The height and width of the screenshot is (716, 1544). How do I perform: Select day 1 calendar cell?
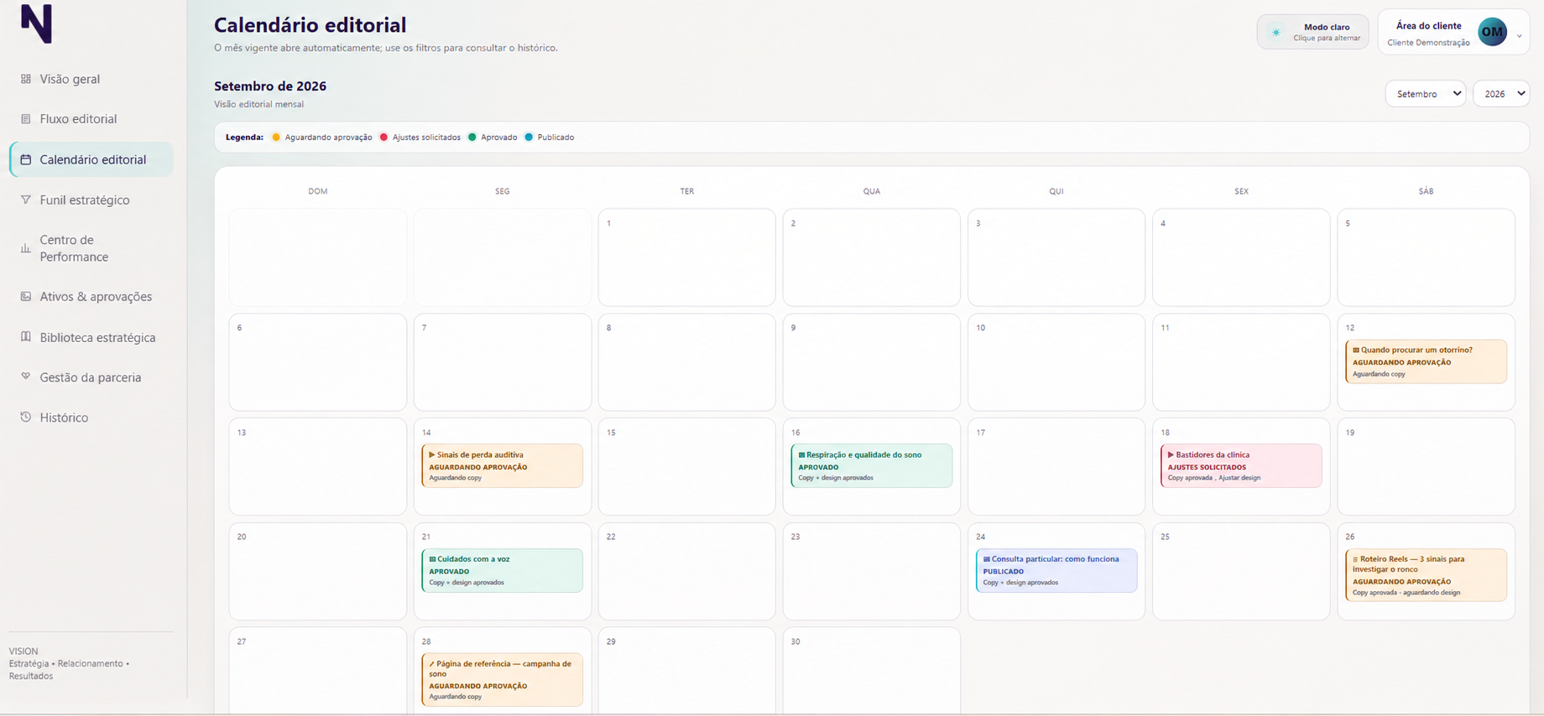coord(686,257)
